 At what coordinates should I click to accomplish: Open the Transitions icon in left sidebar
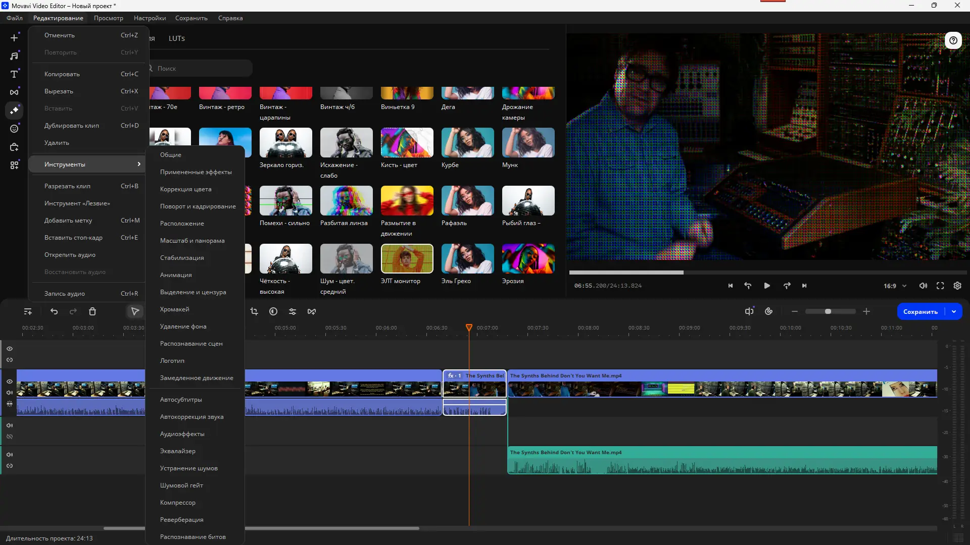[x=14, y=92]
